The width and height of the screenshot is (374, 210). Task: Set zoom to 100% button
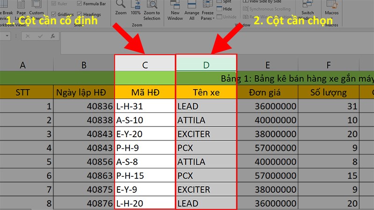136,6
